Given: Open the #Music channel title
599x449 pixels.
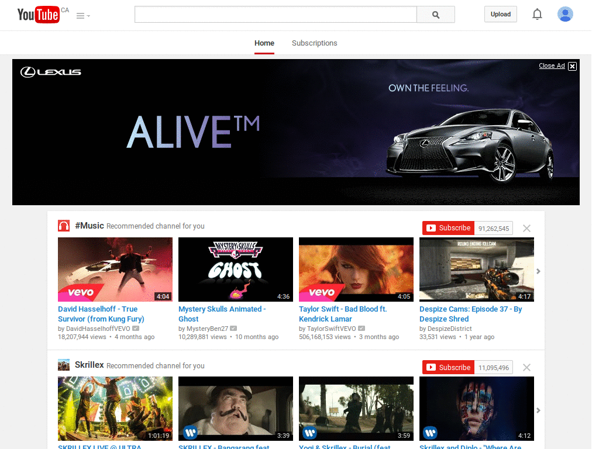Looking at the screenshot, I should (89, 226).
